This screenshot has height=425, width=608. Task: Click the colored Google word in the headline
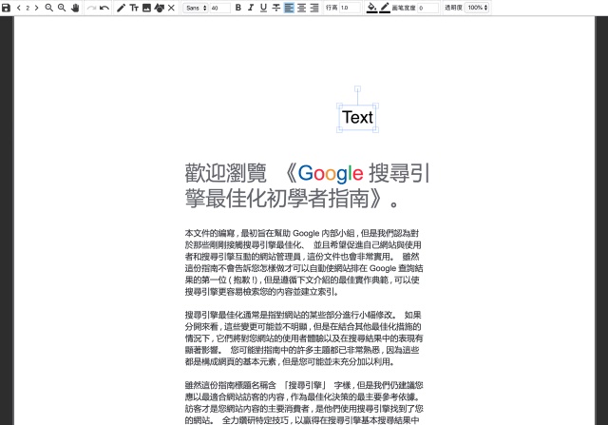click(x=331, y=173)
